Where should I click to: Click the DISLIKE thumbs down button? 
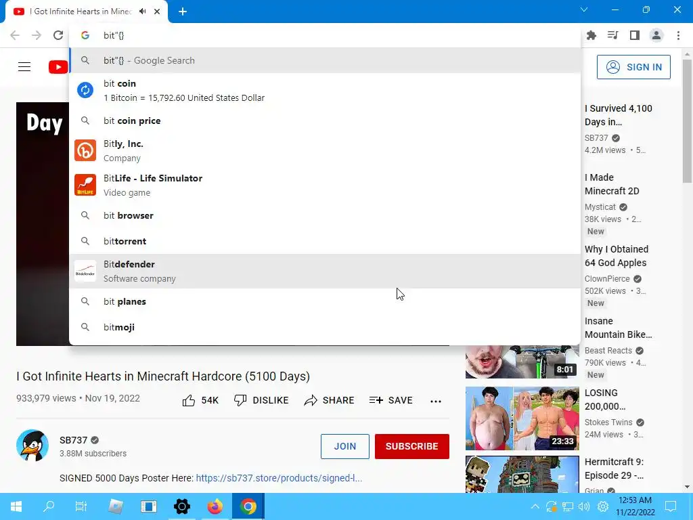click(x=261, y=401)
